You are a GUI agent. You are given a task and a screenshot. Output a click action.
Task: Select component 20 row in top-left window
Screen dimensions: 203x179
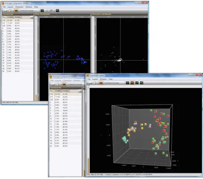[17, 71]
